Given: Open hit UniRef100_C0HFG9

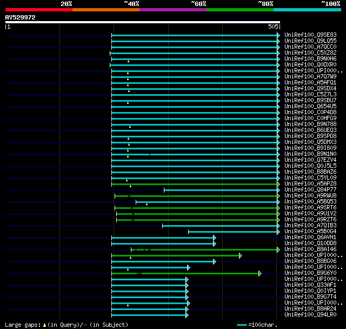Looking at the screenshot, I should click(x=310, y=119).
